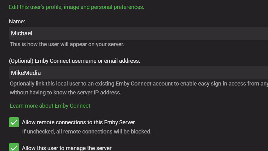
Task: Click "This is how the user will appear" hint
Action: 67,44
